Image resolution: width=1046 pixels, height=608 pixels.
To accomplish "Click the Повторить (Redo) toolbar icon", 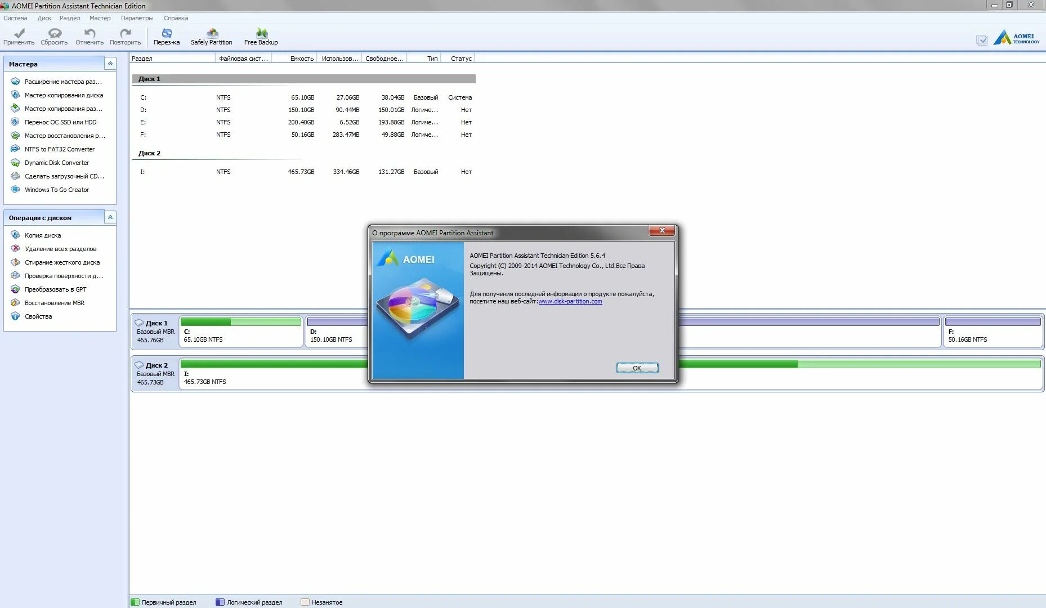I will coord(126,33).
